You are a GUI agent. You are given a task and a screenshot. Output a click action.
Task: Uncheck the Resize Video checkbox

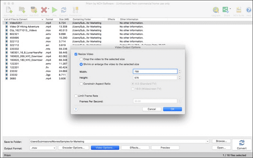pyautogui.click(x=76, y=54)
